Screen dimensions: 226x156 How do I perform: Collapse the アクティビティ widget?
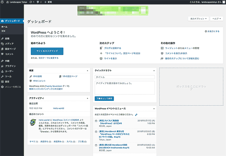87,98
